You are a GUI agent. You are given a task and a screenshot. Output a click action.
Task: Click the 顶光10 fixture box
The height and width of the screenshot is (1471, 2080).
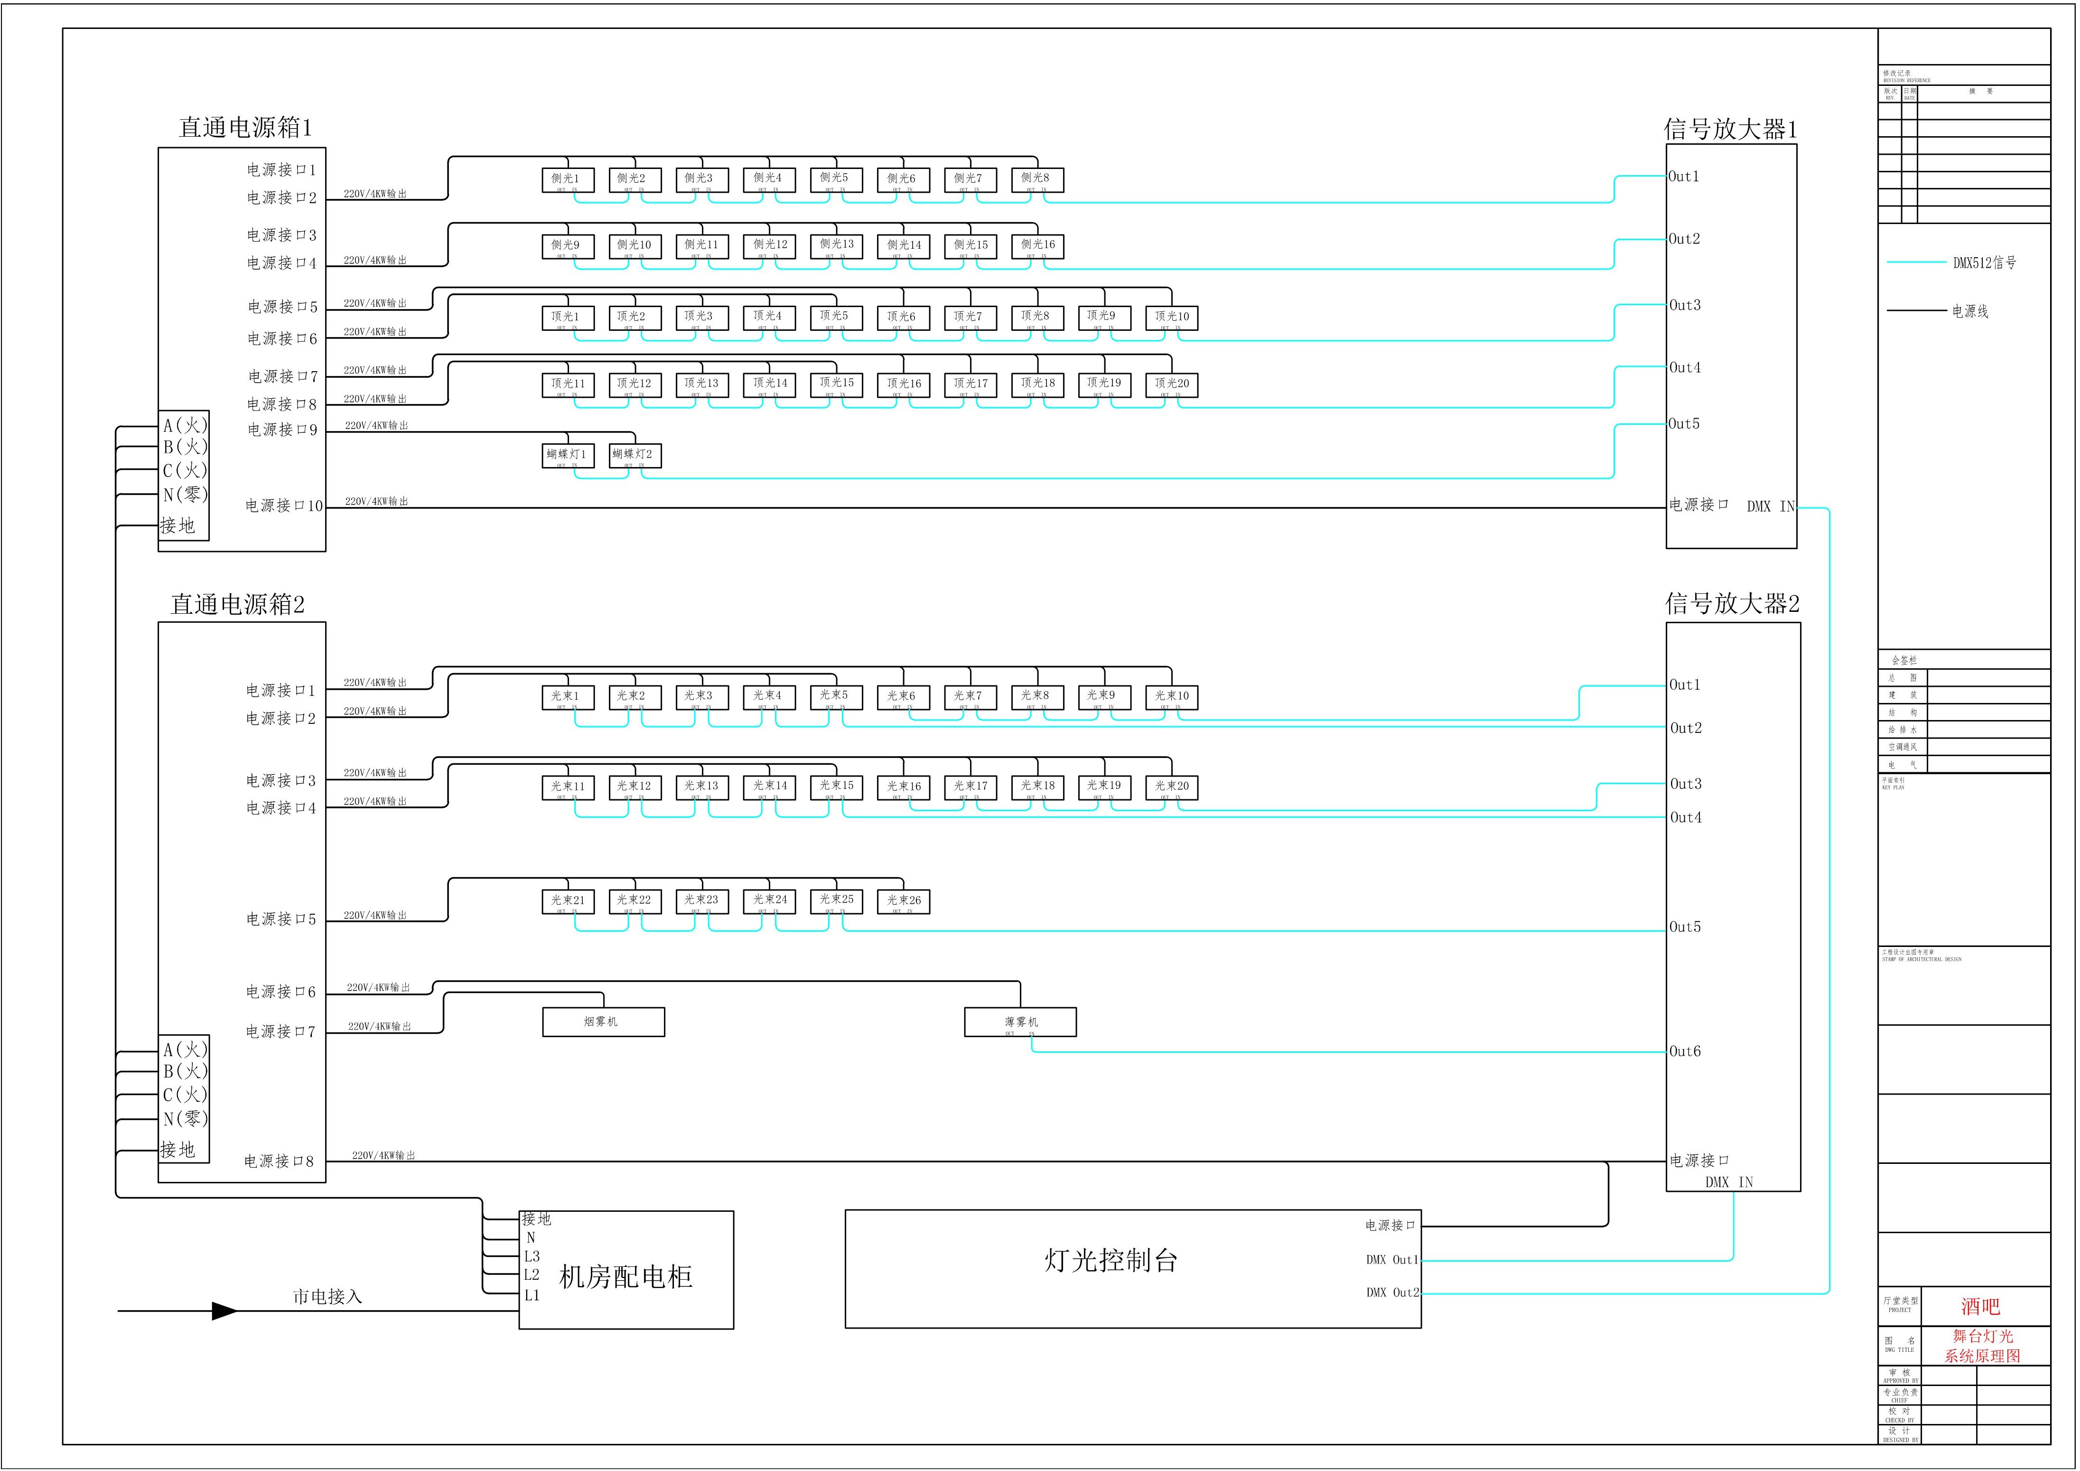click(x=1171, y=317)
